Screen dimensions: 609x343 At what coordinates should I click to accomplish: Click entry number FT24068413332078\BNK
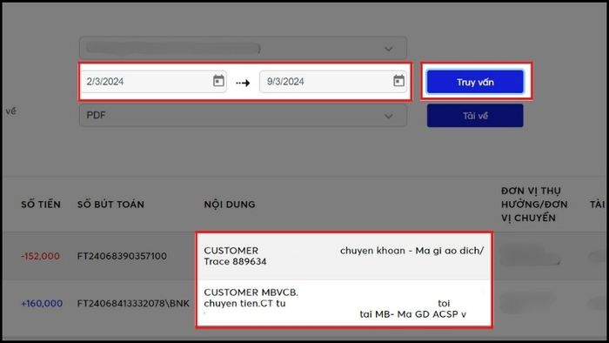tap(133, 303)
